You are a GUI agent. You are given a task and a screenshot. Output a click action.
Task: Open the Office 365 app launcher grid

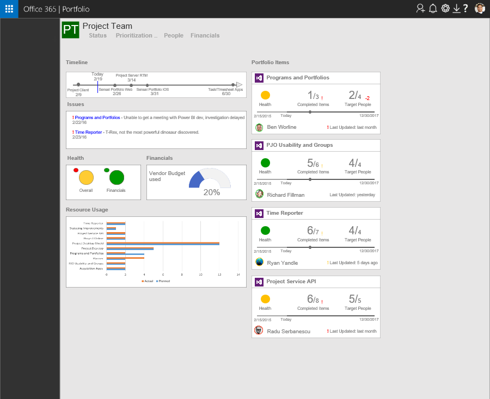point(9,9)
